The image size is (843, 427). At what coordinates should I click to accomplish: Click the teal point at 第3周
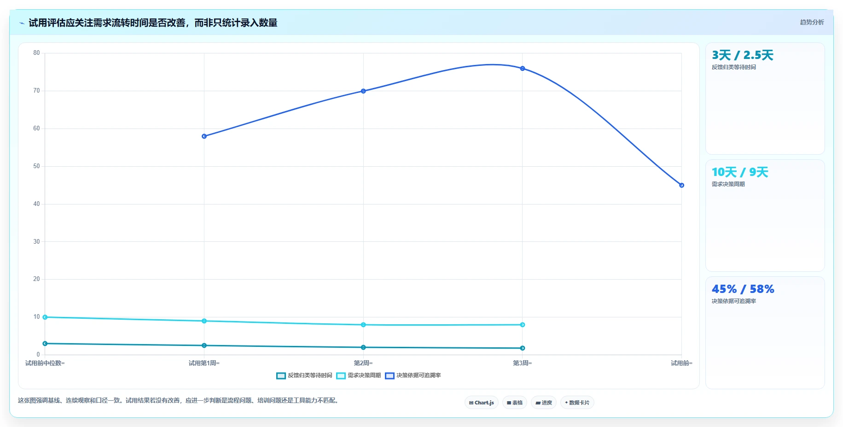(x=523, y=348)
